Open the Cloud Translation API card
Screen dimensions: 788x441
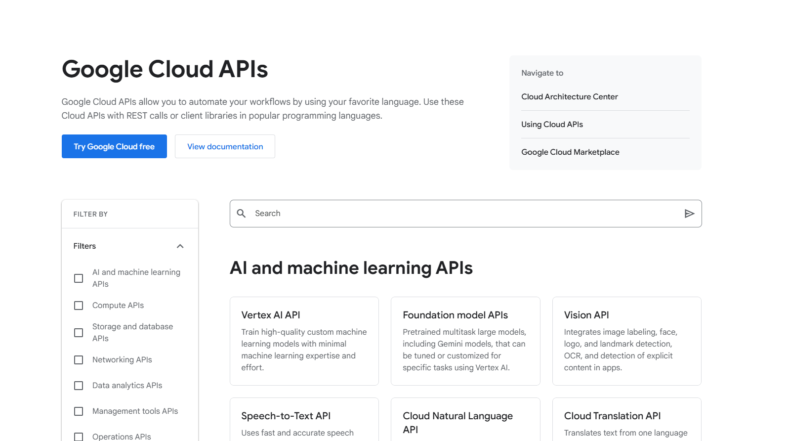coord(627,419)
